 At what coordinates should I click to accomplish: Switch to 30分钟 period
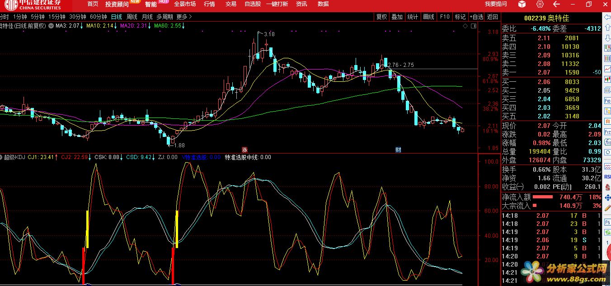[78, 17]
